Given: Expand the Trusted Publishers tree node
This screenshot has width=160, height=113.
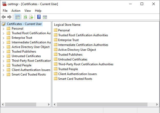Looking at the screenshot, I should pyautogui.click(x=4, y=52).
